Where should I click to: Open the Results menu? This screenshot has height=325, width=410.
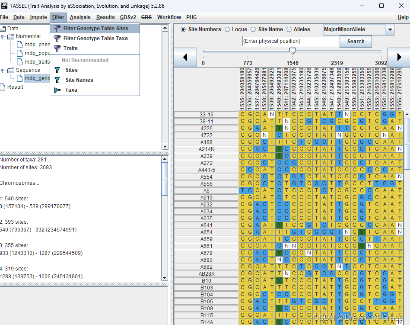pyautogui.click(x=105, y=17)
